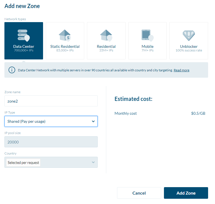Click the IP pool size field
The height and width of the screenshot is (204, 215).
(51, 142)
